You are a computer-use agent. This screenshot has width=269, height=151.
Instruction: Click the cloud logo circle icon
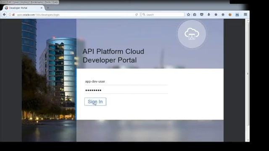[192, 34]
